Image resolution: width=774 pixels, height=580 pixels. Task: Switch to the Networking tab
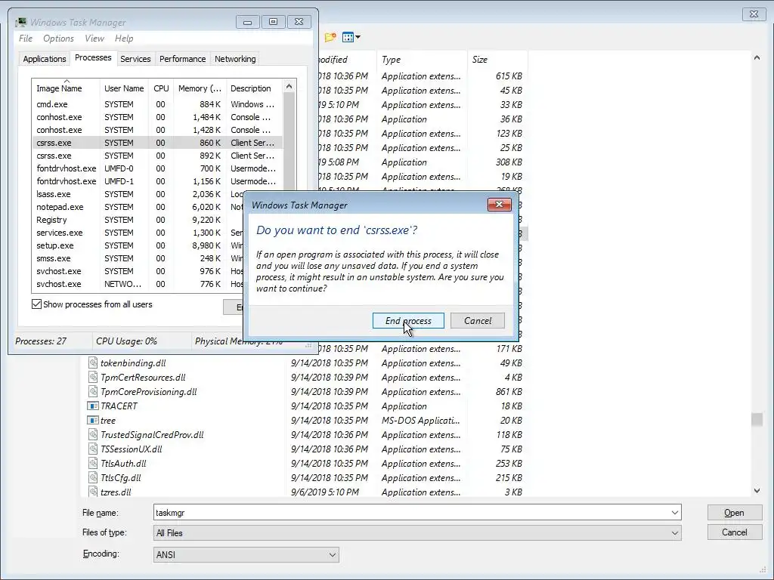coord(235,59)
